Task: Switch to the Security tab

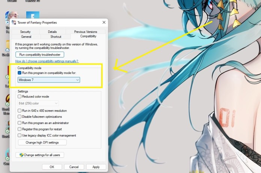Action: [25, 32]
